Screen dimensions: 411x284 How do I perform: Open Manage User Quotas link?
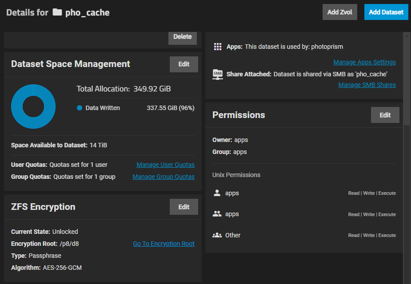(x=166, y=165)
